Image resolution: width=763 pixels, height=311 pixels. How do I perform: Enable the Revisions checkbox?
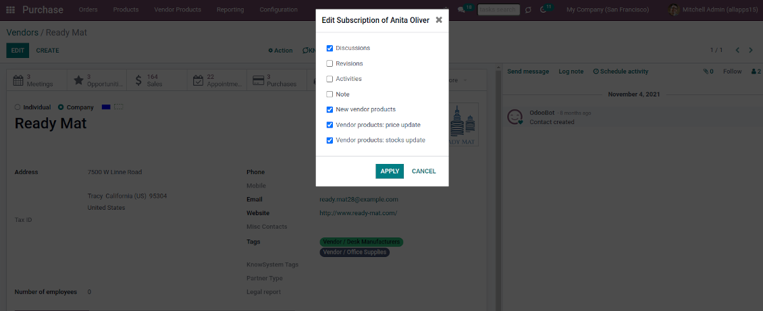pos(330,63)
